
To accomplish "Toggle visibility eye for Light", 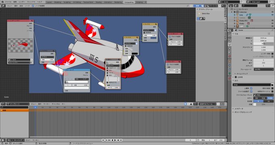I will [x=272, y=26].
